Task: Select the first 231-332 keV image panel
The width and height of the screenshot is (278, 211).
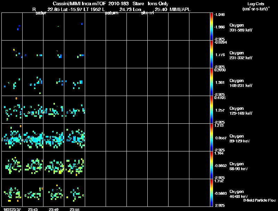Action: [12, 54]
